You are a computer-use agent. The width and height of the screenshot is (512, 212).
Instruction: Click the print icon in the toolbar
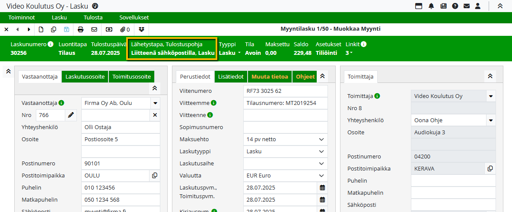pos(80,29)
